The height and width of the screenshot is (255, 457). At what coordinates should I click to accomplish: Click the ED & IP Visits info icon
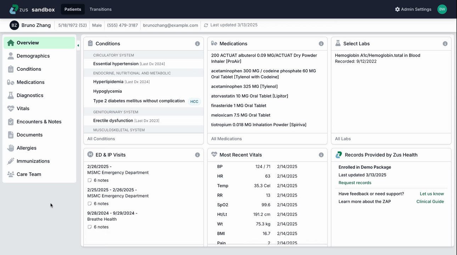click(x=197, y=155)
